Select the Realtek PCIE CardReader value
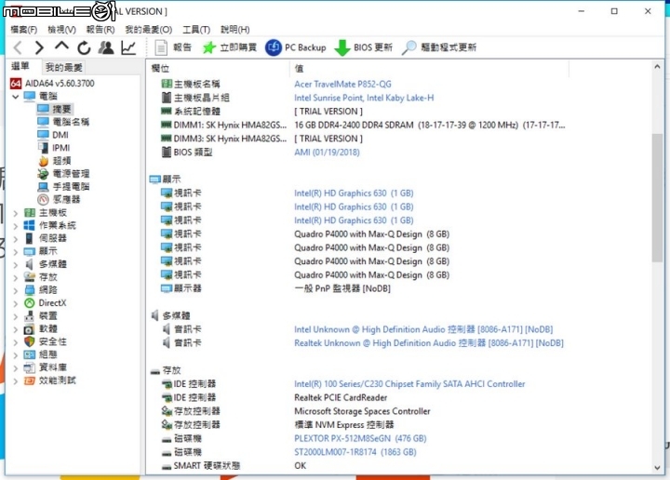 point(341,397)
